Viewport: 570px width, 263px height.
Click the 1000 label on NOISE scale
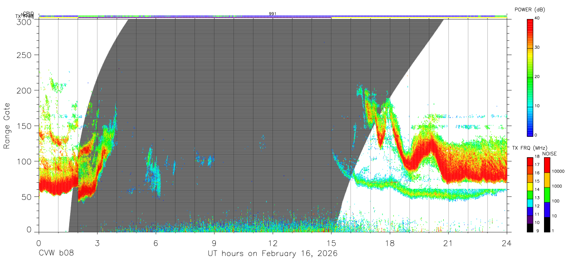click(557, 186)
